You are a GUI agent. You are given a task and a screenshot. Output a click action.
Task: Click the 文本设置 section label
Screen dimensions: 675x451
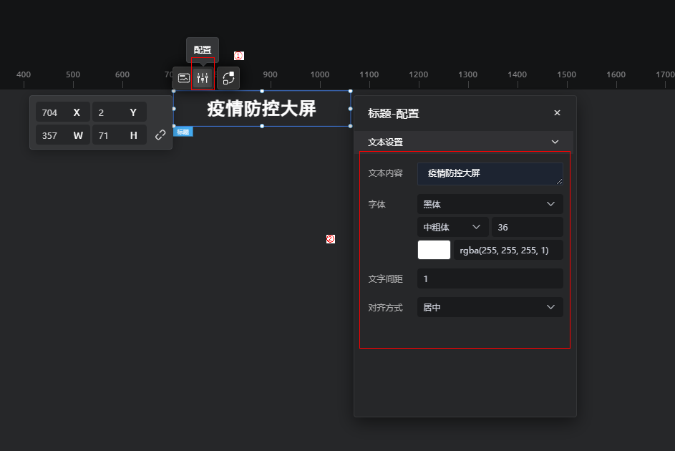(x=385, y=142)
